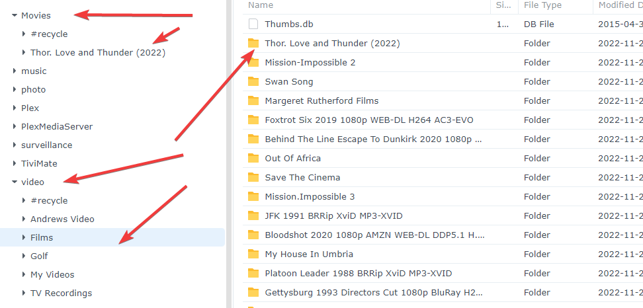Viewport: 643px width, 308px height.
Task: Select Swan Song folder name
Action: [x=288, y=81]
